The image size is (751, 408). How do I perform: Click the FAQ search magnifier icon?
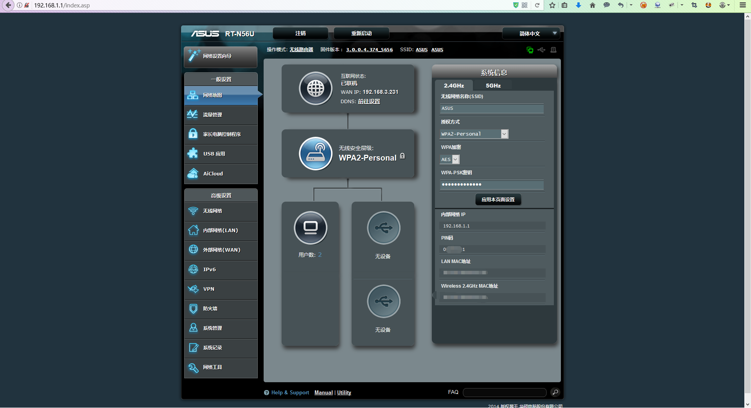point(555,392)
